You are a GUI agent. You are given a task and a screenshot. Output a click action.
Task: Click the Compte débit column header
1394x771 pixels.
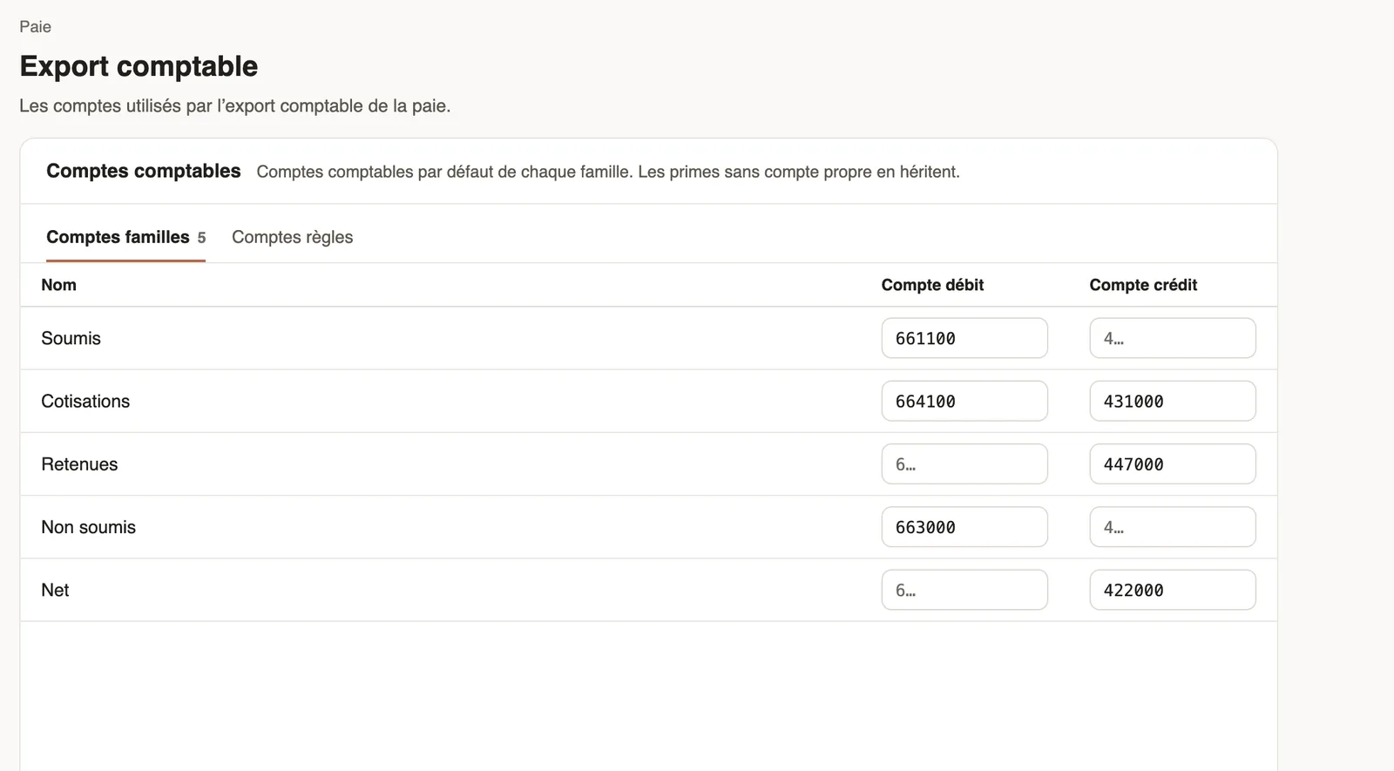[x=932, y=285]
